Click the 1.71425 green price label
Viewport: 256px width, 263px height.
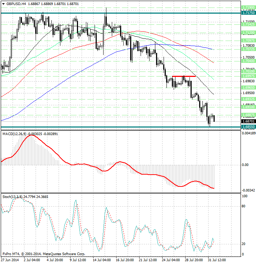click(248, 24)
